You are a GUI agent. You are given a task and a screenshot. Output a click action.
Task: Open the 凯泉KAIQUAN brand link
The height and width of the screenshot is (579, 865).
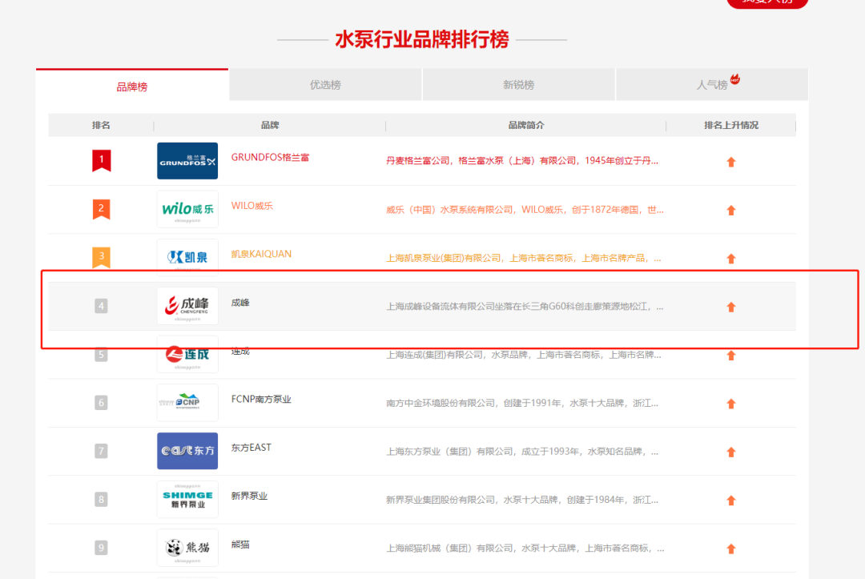(x=261, y=254)
